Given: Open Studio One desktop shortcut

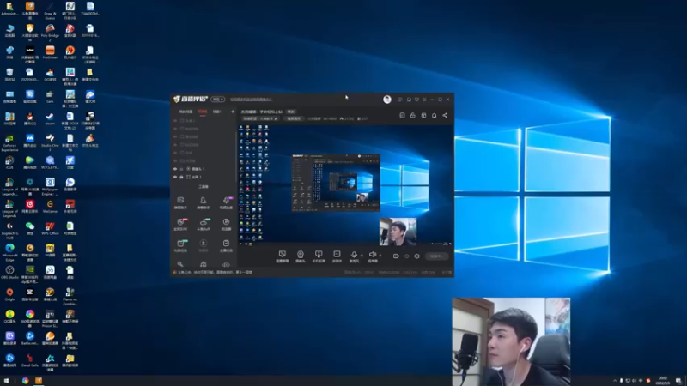Looking at the screenshot, I should [50, 142].
